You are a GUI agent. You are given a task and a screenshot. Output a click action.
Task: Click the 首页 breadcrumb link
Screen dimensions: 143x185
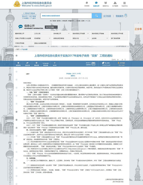pos(18,49)
